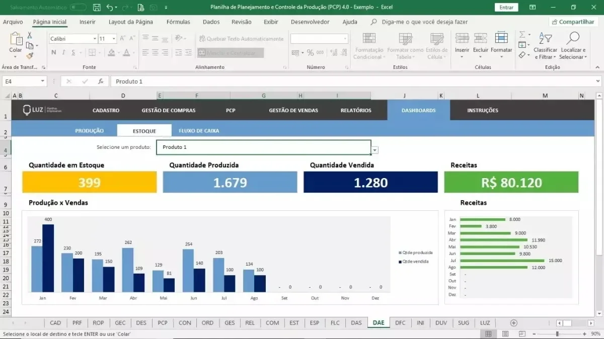Open Classificar e Filtrar sort icon
Screen dimensions: 604x339
[x=546, y=38]
